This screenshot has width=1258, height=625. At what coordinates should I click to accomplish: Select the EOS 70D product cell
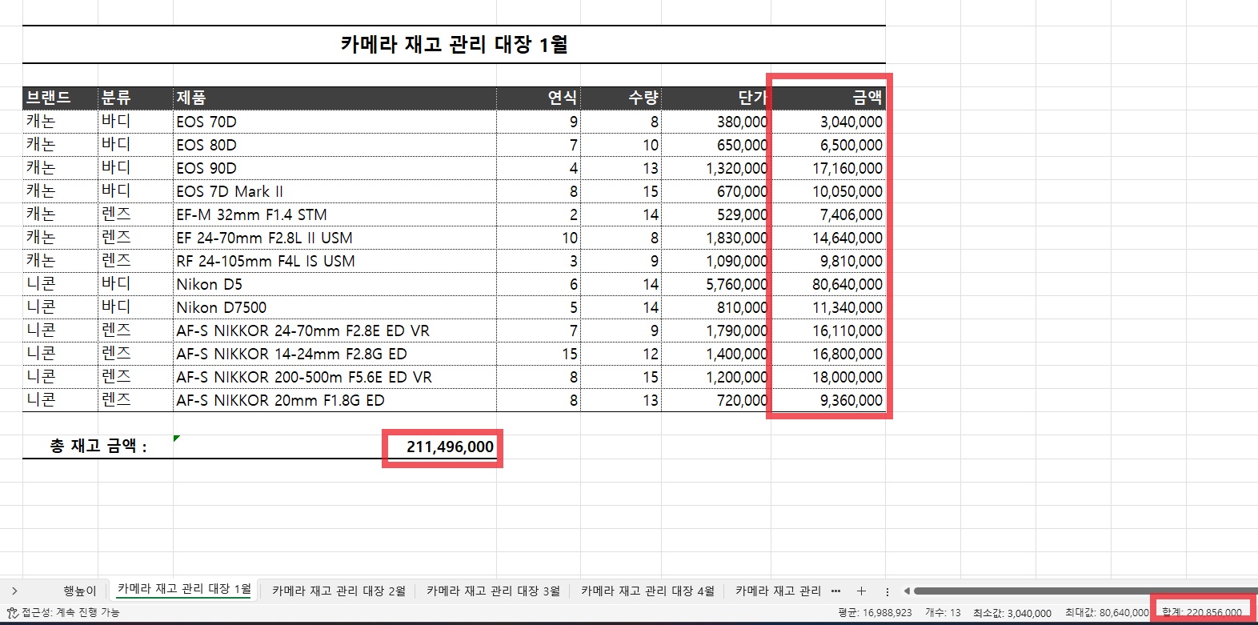[x=335, y=122]
